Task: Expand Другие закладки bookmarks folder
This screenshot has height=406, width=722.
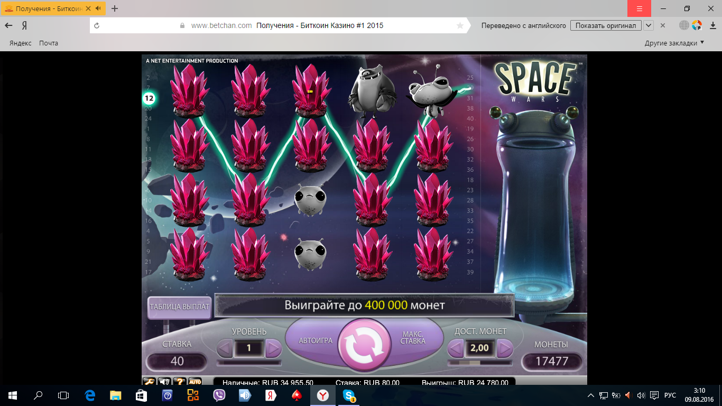Action: [674, 43]
